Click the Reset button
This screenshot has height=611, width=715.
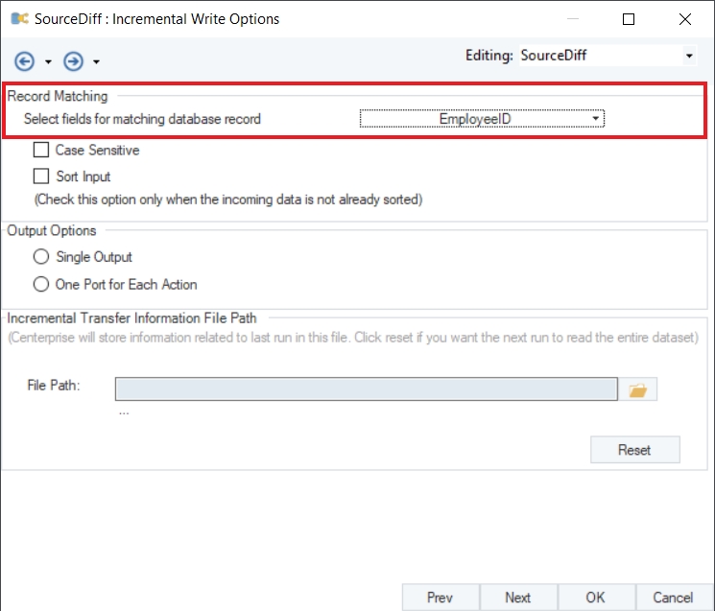pos(634,450)
